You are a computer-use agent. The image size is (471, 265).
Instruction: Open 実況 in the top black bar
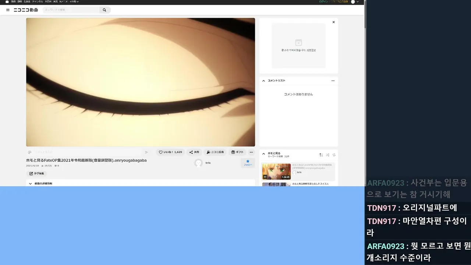[x=55, y=2]
